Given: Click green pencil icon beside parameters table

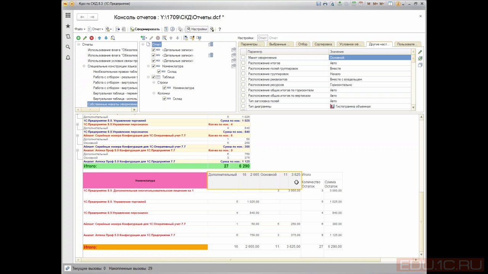Looking at the screenshot, I should point(420,52).
